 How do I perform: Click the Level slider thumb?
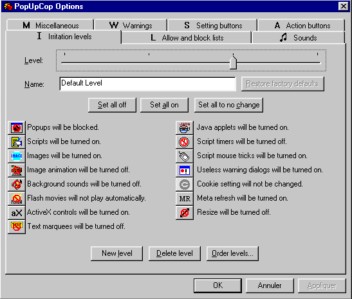click(x=233, y=62)
